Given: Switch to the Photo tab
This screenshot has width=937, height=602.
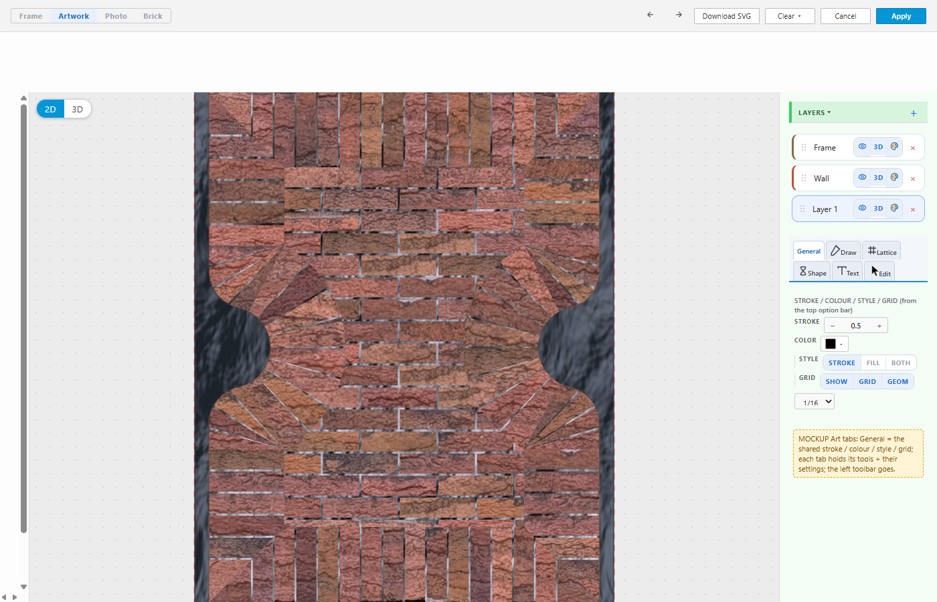Looking at the screenshot, I should click(x=116, y=16).
